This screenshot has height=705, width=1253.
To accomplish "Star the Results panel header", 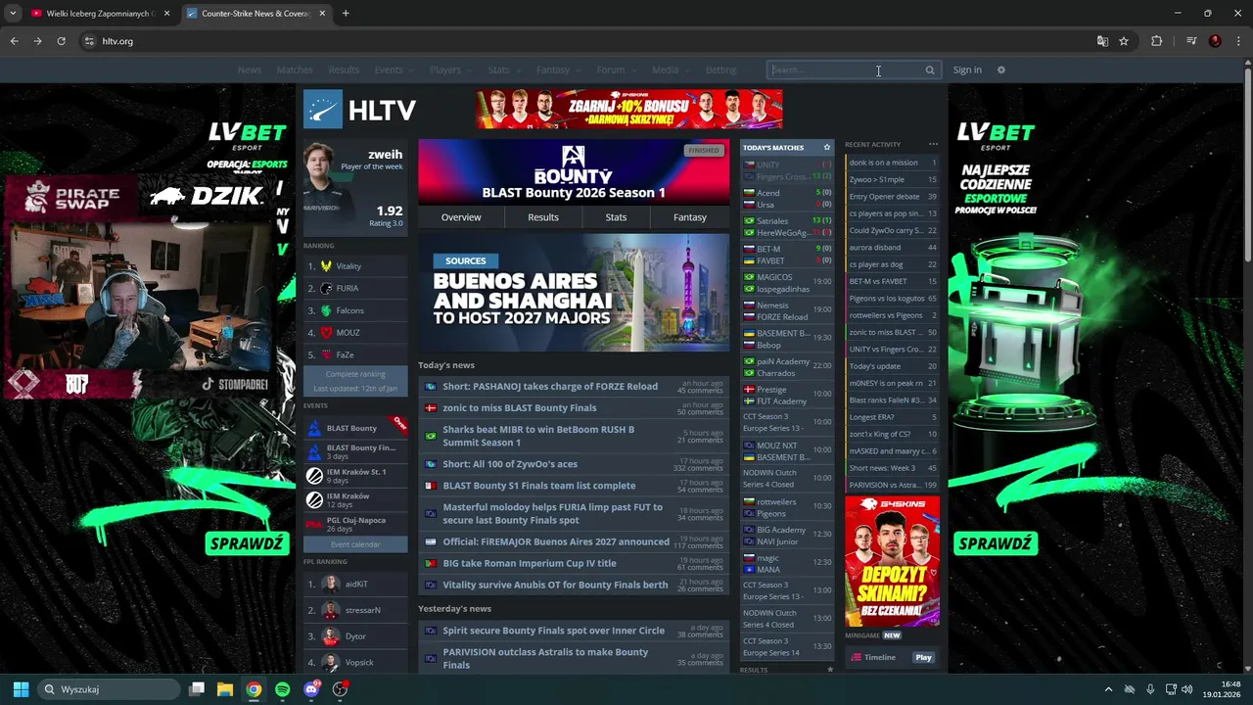I will pyautogui.click(x=830, y=670).
